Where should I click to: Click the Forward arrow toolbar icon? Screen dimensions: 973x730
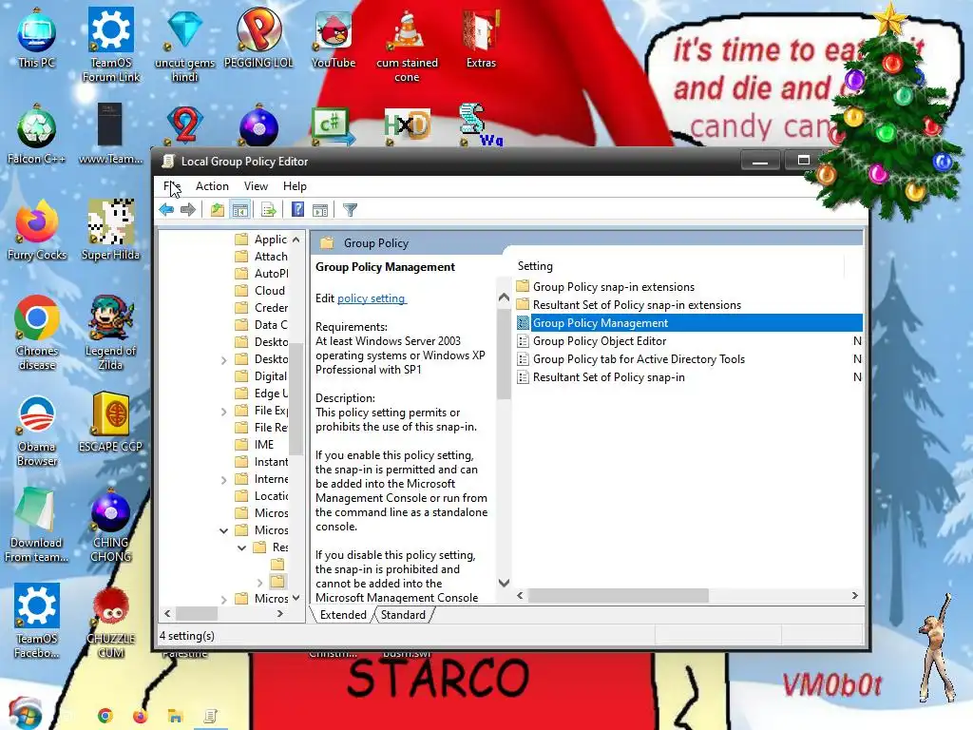pos(188,210)
